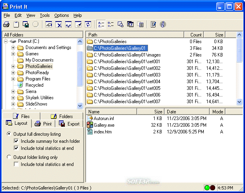This screenshot has width=245, height=193.
Task: Click the clipboard copy toolbar icon
Action: click(x=16, y=24)
